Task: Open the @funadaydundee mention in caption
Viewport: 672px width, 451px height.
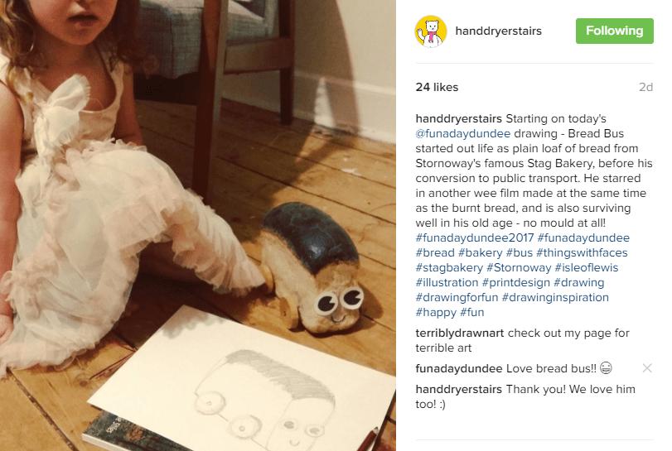Action: tap(463, 133)
